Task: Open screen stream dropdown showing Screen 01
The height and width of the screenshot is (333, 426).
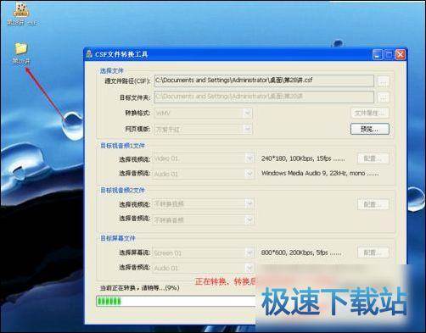Action: pyautogui.click(x=204, y=253)
